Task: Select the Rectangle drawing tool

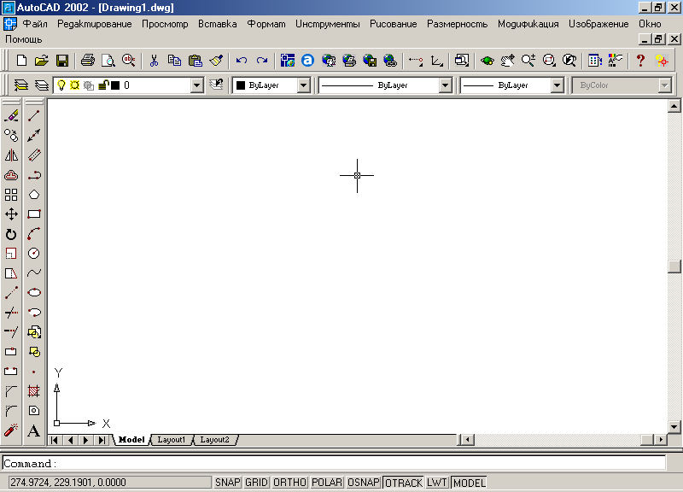Action: coord(34,214)
